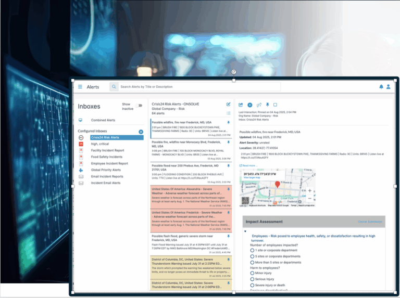Select More than 5 sites or departments
This screenshot has height=298, width=400.
click(x=252, y=262)
